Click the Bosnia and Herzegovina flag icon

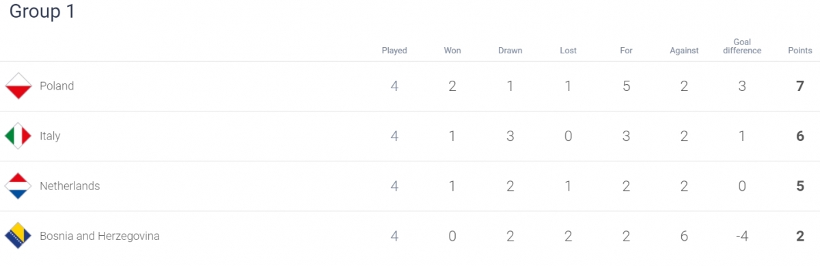tap(18, 236)
